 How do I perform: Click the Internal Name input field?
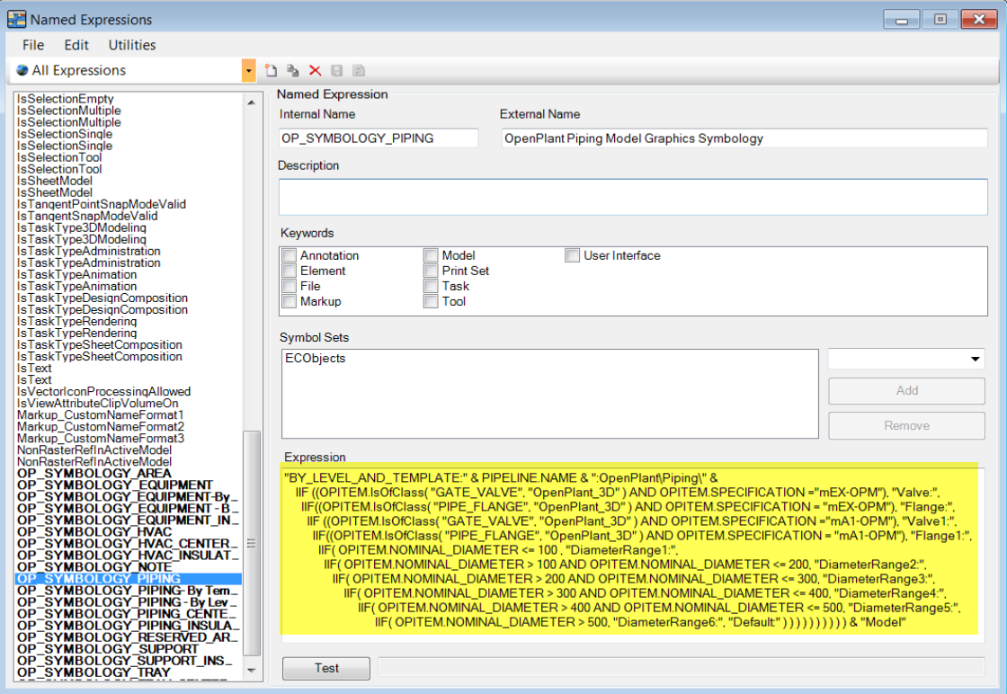(x=379, y=138)
